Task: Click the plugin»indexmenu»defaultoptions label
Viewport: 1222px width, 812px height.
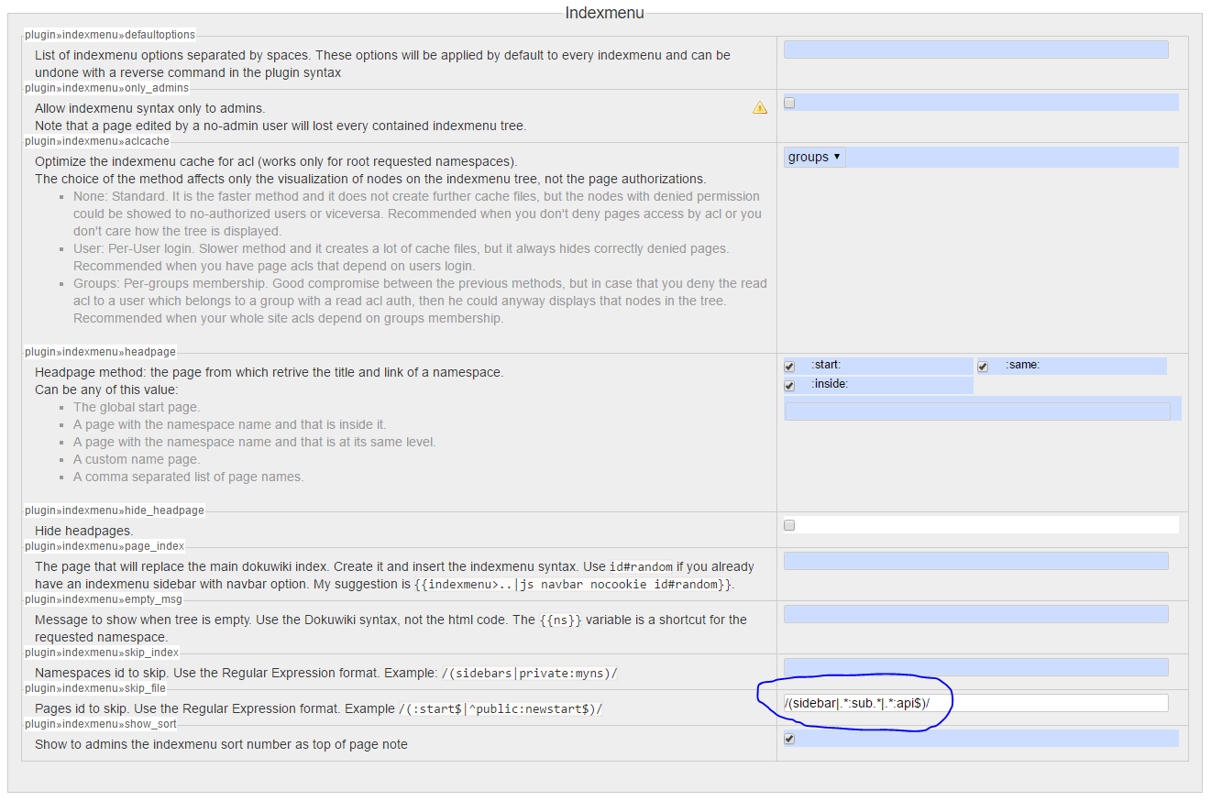Action: [x=110, y=35]
